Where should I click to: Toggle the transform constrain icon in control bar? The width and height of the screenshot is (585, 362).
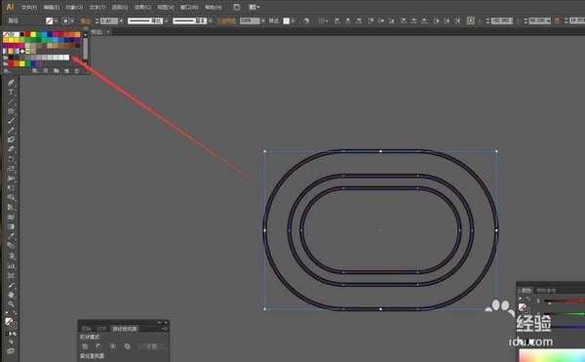[x=557, y=20]
